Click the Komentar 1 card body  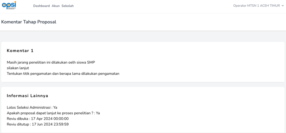click(x=143, y=62)
